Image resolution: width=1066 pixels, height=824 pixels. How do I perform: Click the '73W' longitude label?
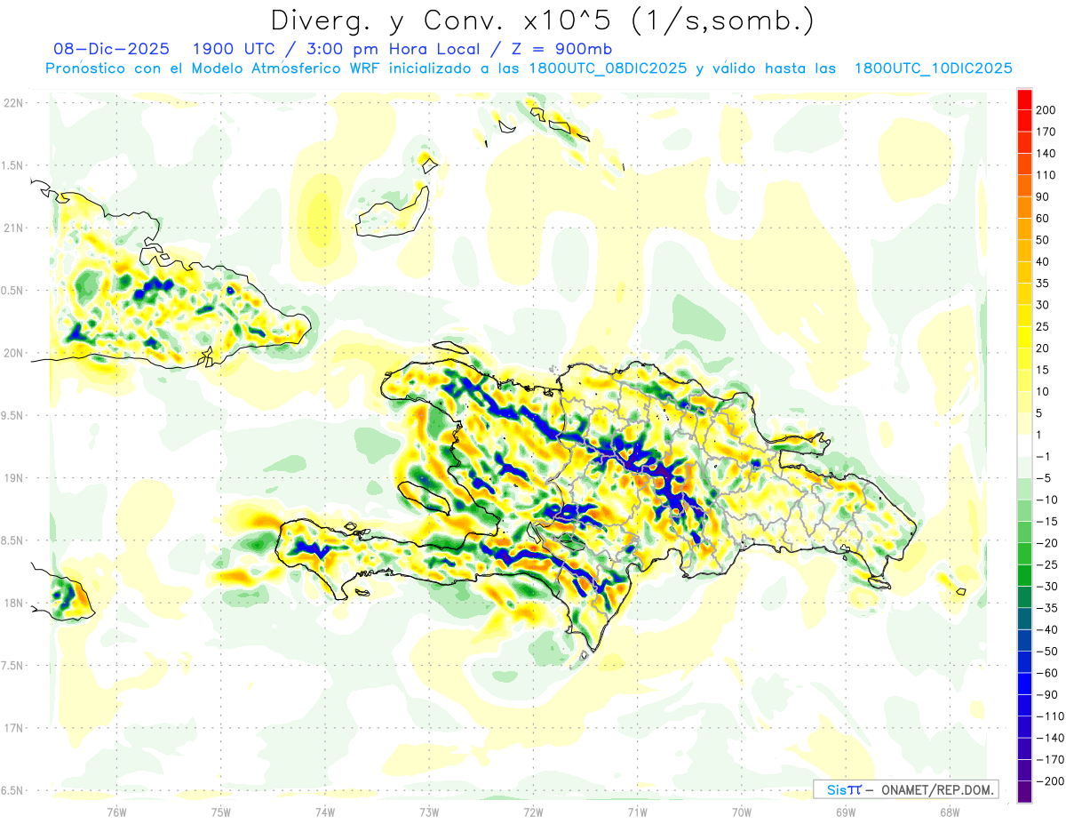pos(429,812)
